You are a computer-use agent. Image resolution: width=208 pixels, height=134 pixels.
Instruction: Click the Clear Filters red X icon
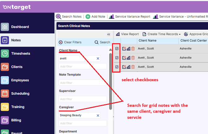click(61, 42)
